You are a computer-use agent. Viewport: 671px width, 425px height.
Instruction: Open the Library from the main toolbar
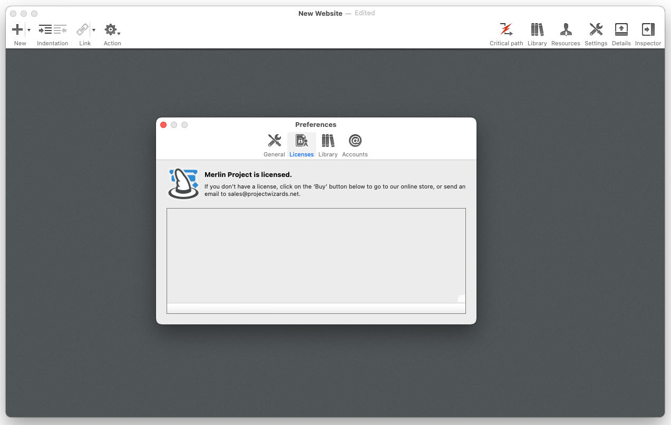click(x=537, y=30)
